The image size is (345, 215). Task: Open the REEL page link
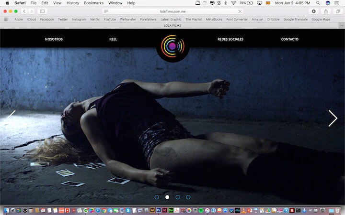(x=113, y=39)
